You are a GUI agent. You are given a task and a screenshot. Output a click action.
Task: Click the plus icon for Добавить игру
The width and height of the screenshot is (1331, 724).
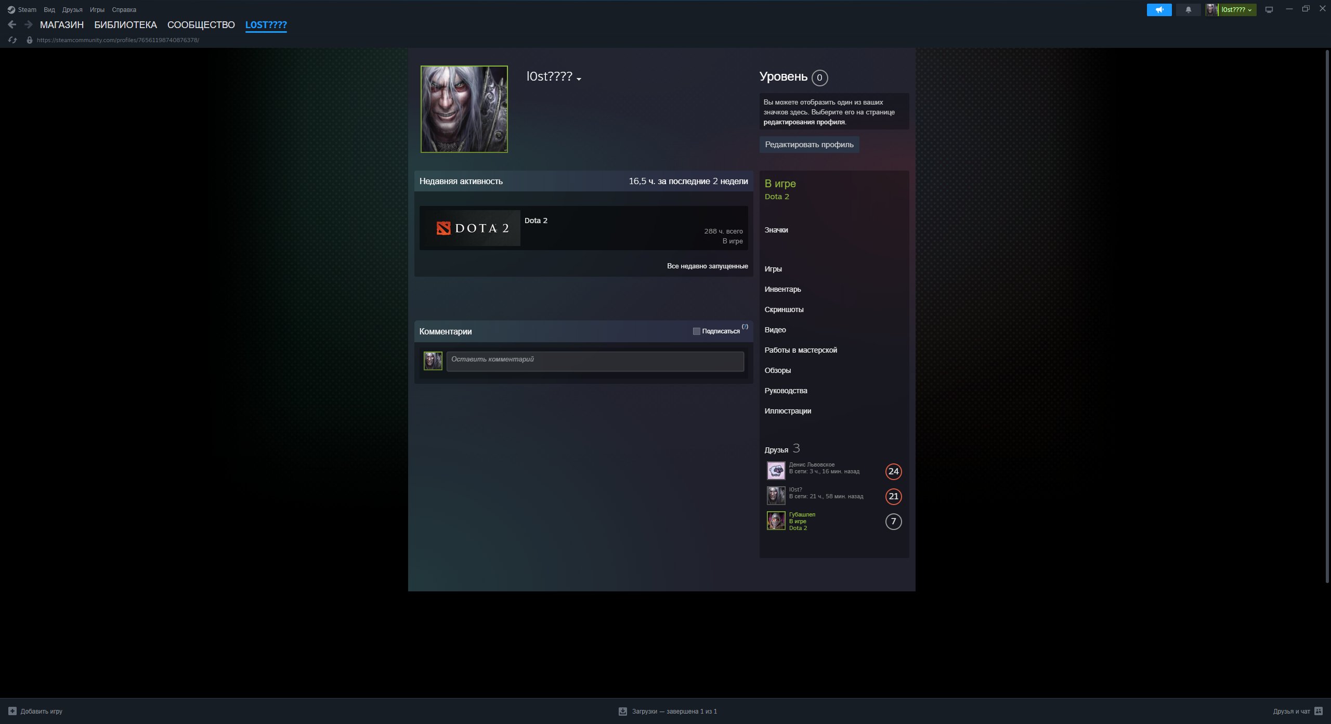coord(12,711)
